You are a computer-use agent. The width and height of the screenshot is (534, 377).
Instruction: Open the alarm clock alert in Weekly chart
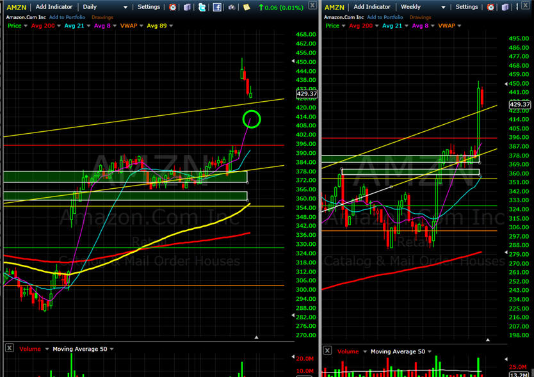click(490, 7)
